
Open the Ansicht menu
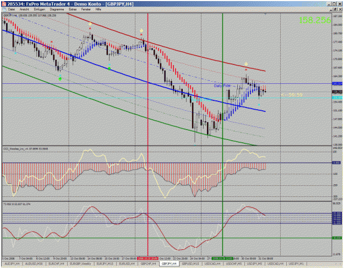(24, 9)
